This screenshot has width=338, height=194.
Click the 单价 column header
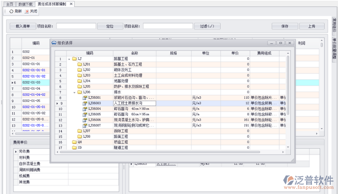pos(235,53)
